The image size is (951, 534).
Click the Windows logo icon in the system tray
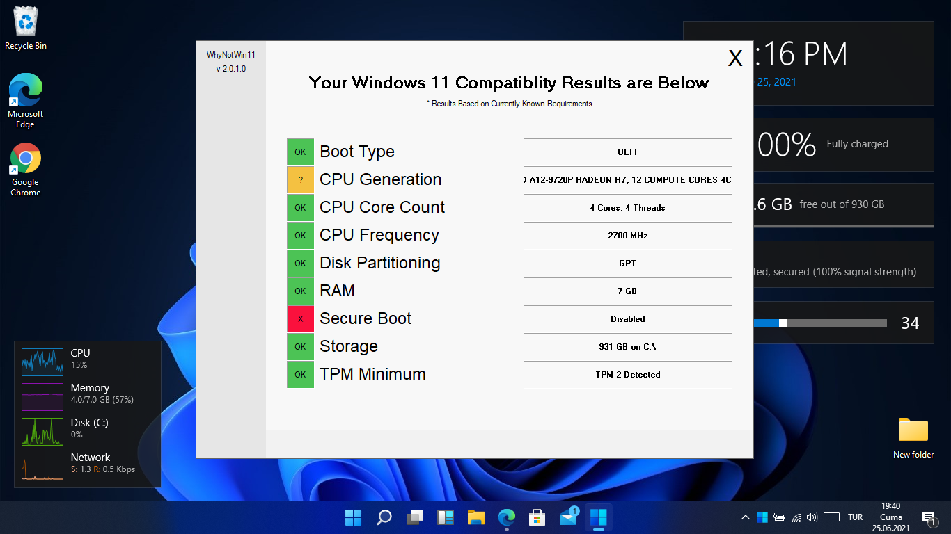tap(762, 517)
